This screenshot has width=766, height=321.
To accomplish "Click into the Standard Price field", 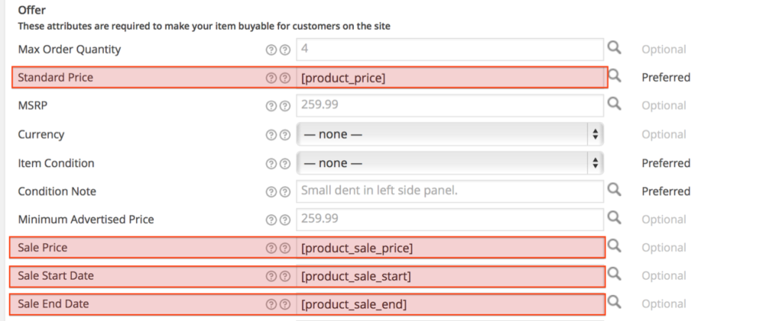I will coord(450,77).
